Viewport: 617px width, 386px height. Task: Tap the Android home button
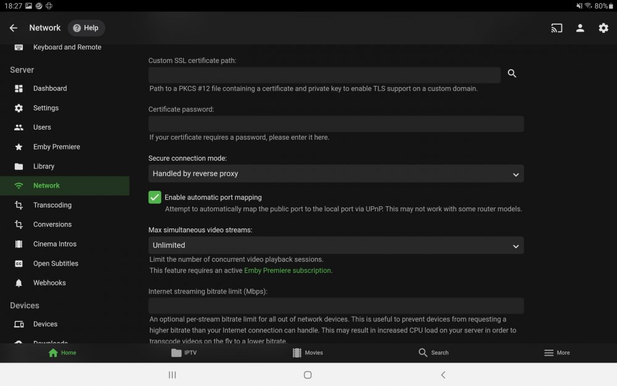pyautogui.click(x=308, y=375)
